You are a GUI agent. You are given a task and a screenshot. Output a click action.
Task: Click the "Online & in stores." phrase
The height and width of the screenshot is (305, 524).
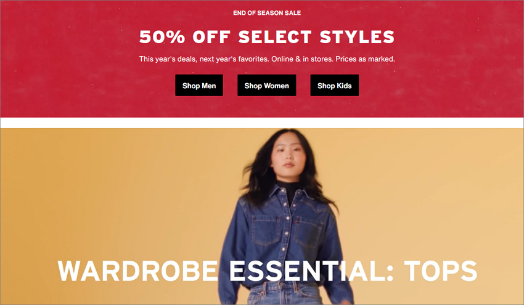pos(302,59)
